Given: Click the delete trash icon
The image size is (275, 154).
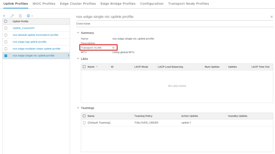Looking at the screenshot, I should click(x=20, y=16).
